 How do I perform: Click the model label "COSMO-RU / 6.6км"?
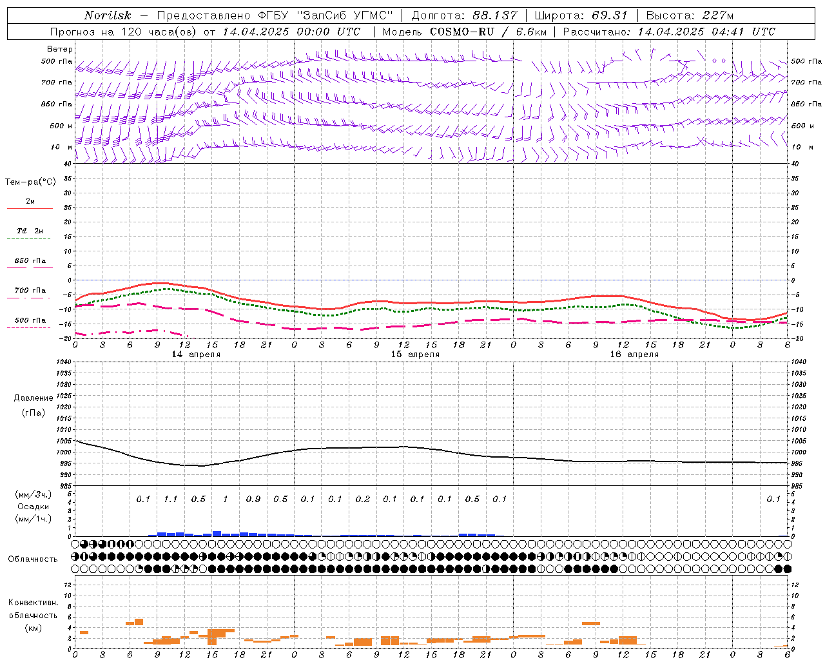point(488,32)
